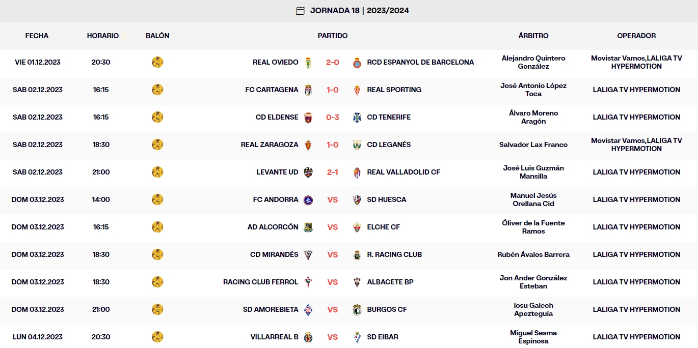Click the SD Eibar badge

356,337
